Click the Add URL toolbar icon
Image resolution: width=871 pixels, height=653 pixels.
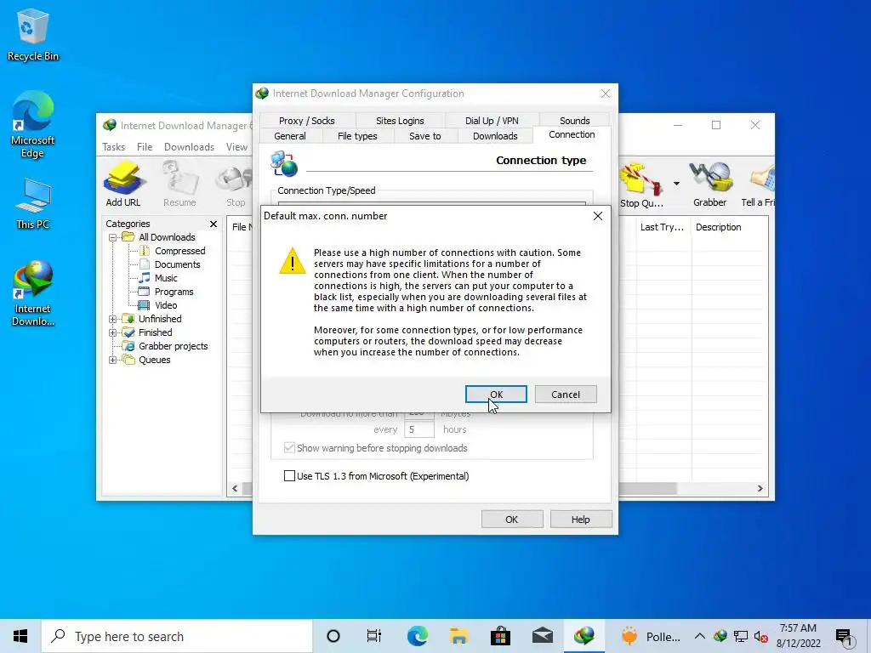coord(123,184)
